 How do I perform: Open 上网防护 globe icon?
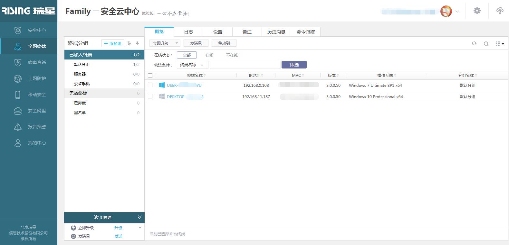coord(18,78)
